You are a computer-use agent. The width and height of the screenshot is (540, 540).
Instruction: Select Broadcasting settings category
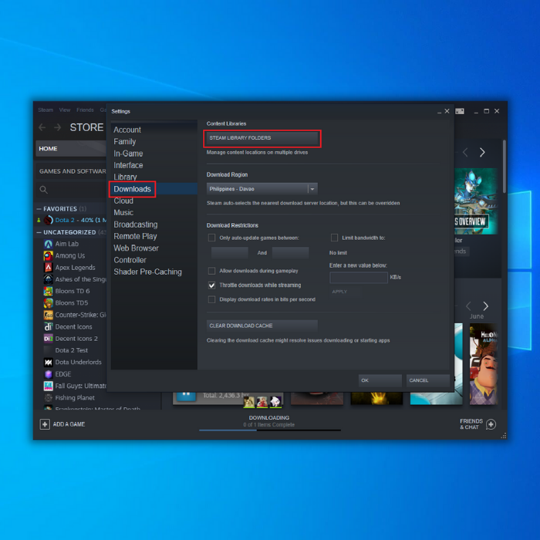[136, 224]
